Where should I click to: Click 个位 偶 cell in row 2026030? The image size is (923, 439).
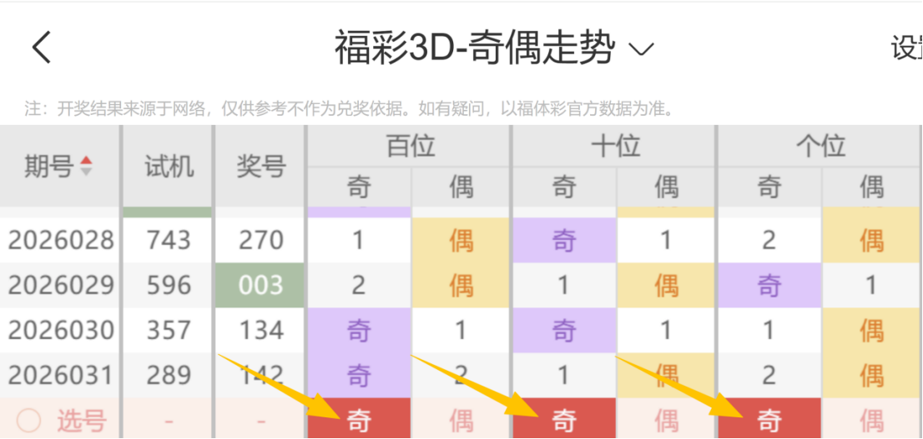(x=872, y=330)
